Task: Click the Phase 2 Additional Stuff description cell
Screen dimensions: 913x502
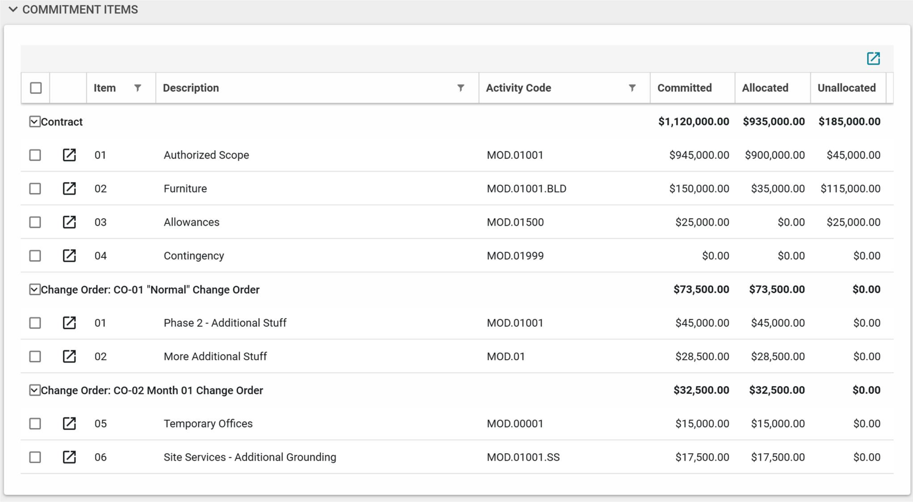Action: tap(225, 323)
